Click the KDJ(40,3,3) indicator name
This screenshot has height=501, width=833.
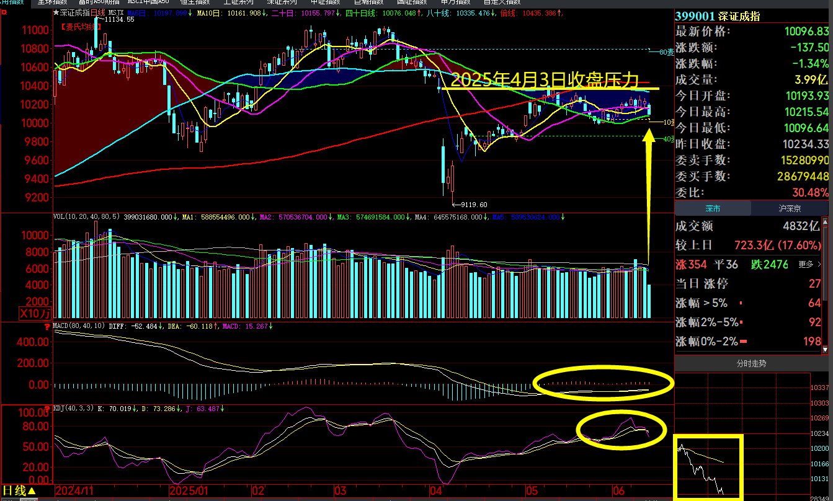pos(74,409)
